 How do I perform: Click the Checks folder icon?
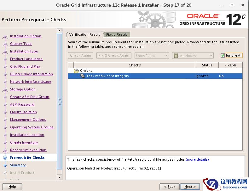point(76,71)
